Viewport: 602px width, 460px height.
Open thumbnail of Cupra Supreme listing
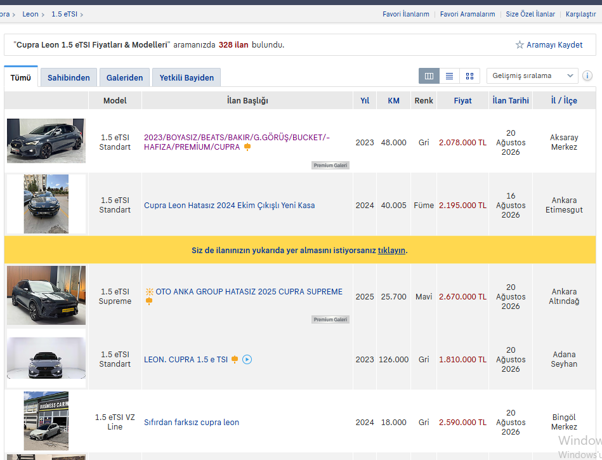46,295
